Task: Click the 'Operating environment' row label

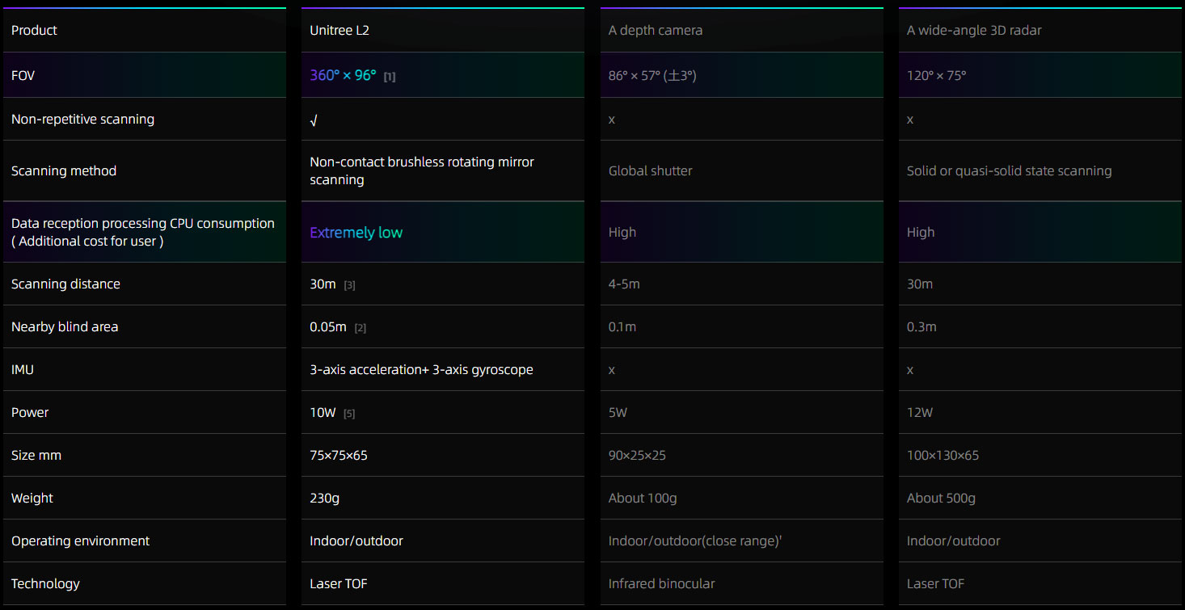Action: click(x=80, y=541)
